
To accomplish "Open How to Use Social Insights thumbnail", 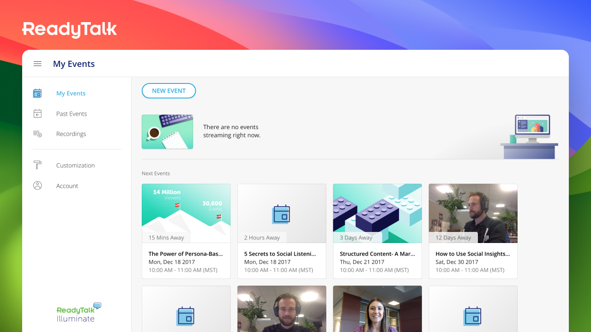I will pyautogui.click(x=473, y=213).
